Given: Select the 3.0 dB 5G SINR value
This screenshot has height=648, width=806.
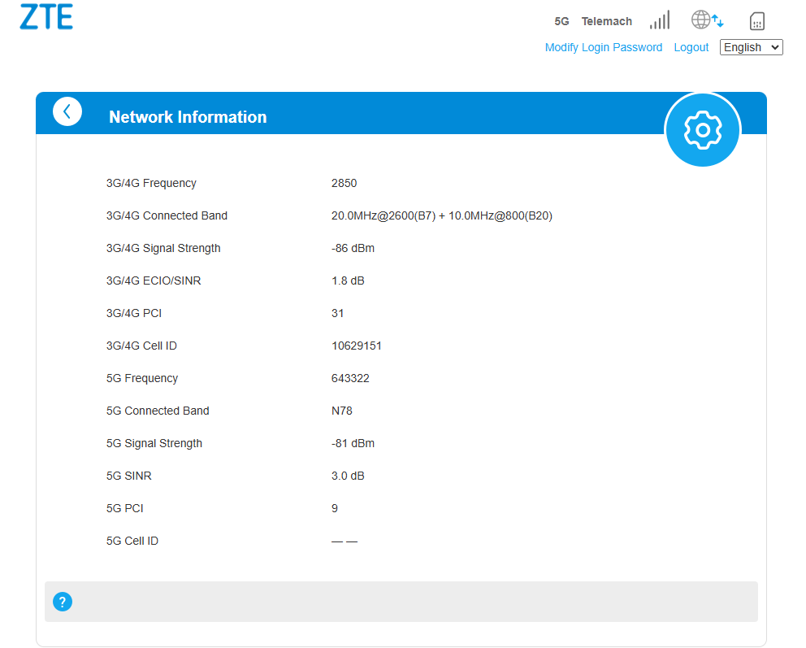Looking at the screenshot, I should [x=348, y=476].
